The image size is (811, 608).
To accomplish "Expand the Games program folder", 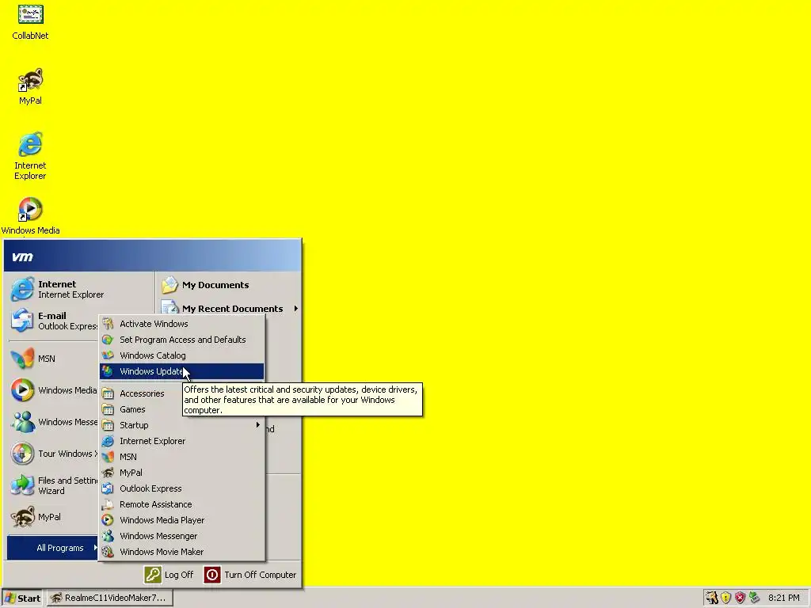I will point(141,409).
